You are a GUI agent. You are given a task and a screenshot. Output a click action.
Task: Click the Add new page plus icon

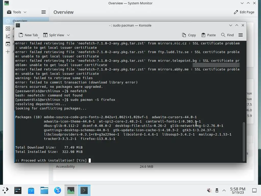click(8, 52)
